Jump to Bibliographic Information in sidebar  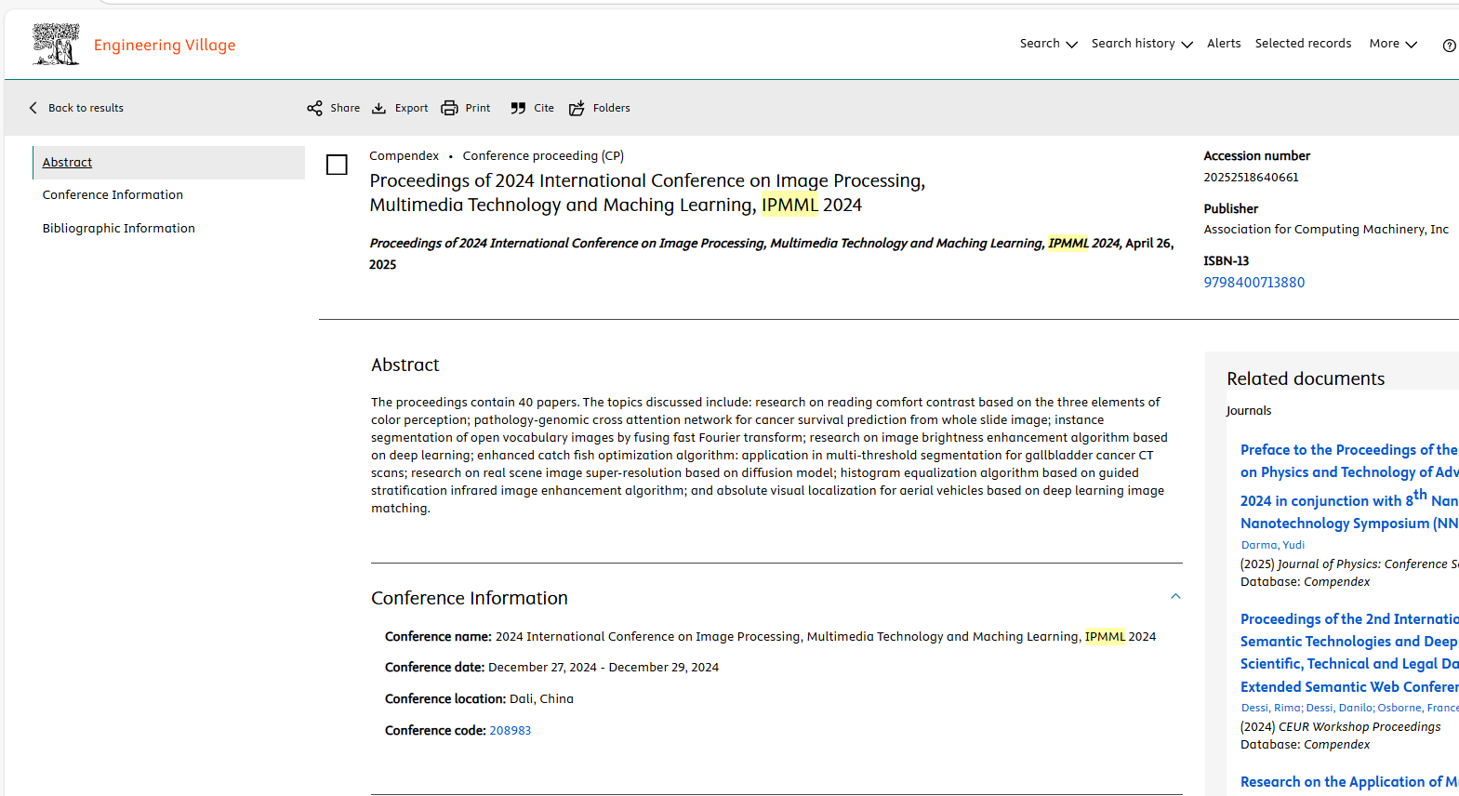coord(118,228)
